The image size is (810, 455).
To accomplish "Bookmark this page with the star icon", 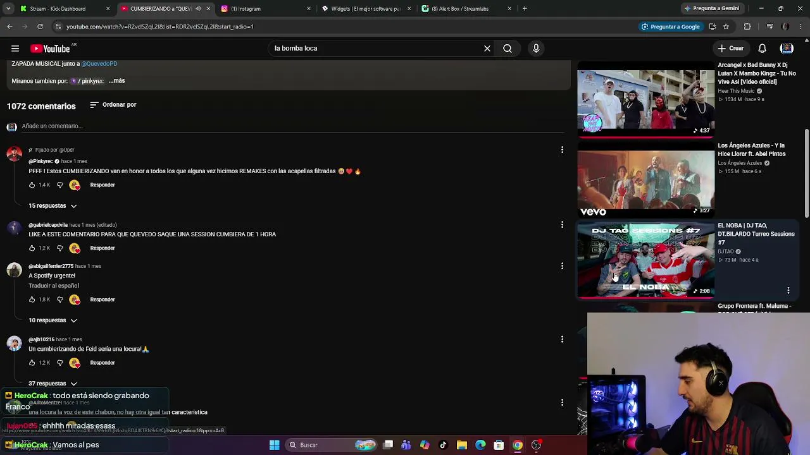I will 726,27.
